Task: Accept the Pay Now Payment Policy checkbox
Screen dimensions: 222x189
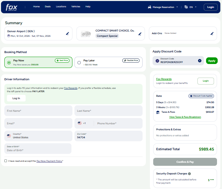Action: (x=6, y=161)
